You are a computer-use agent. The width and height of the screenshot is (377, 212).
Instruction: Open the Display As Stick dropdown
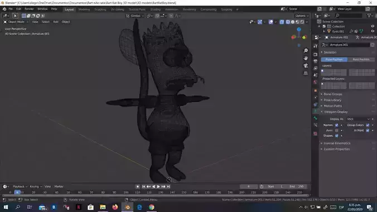click(x=358, y=119)
